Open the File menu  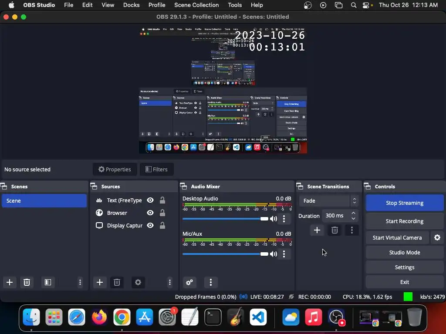coord(68,5)
